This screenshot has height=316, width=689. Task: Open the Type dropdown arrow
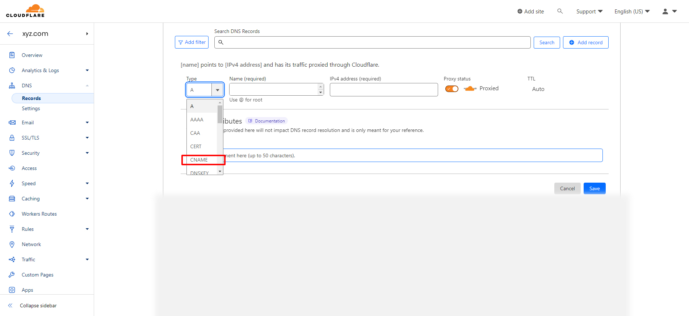coord(217,90)
